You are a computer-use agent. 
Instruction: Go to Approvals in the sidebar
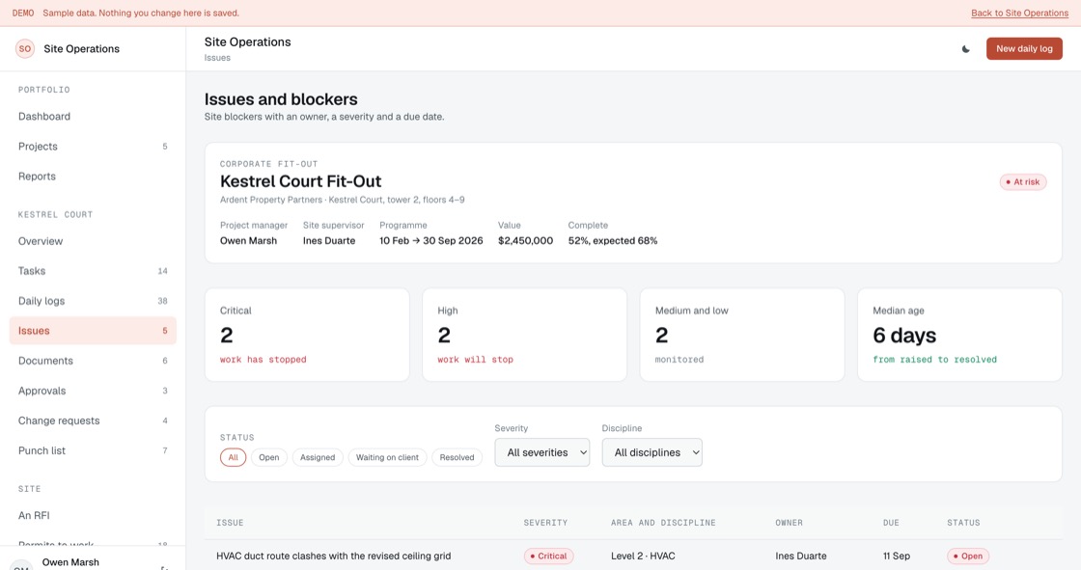coord(93,391)
